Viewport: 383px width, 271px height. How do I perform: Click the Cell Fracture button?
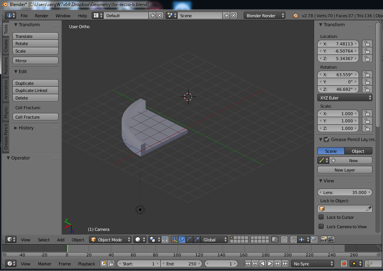[35, 117]
